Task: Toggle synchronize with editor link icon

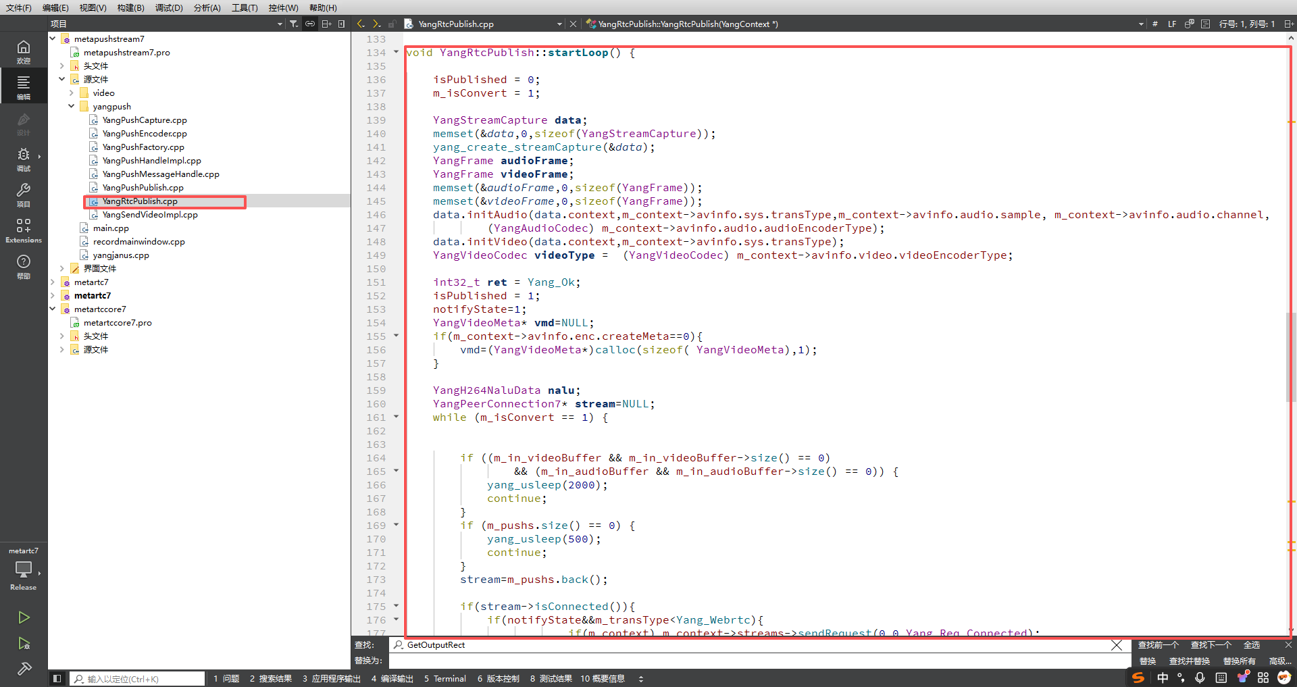Action: 310,24
